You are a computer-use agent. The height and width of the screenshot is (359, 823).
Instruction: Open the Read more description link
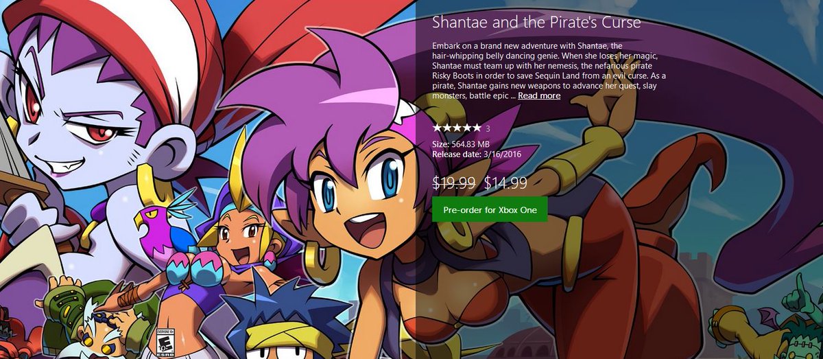tap(539, 96)
